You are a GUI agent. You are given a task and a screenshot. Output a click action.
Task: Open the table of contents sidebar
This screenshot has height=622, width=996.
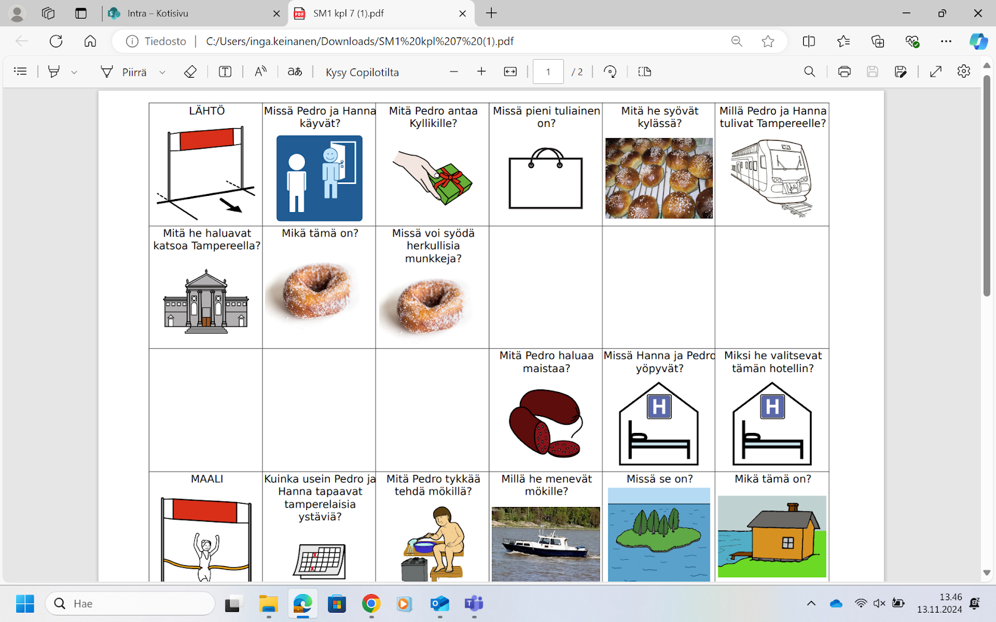pos(21,72)
